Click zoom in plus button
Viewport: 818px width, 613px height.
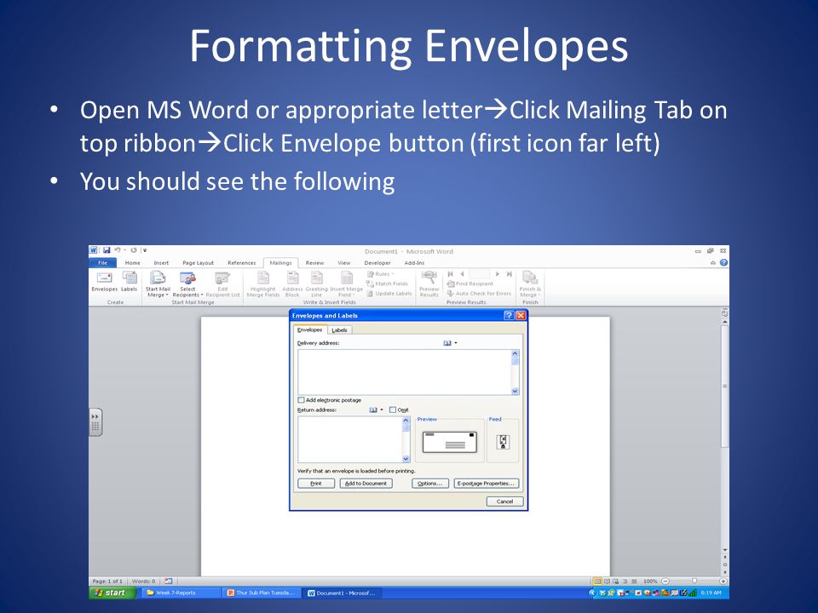point(723,581)
